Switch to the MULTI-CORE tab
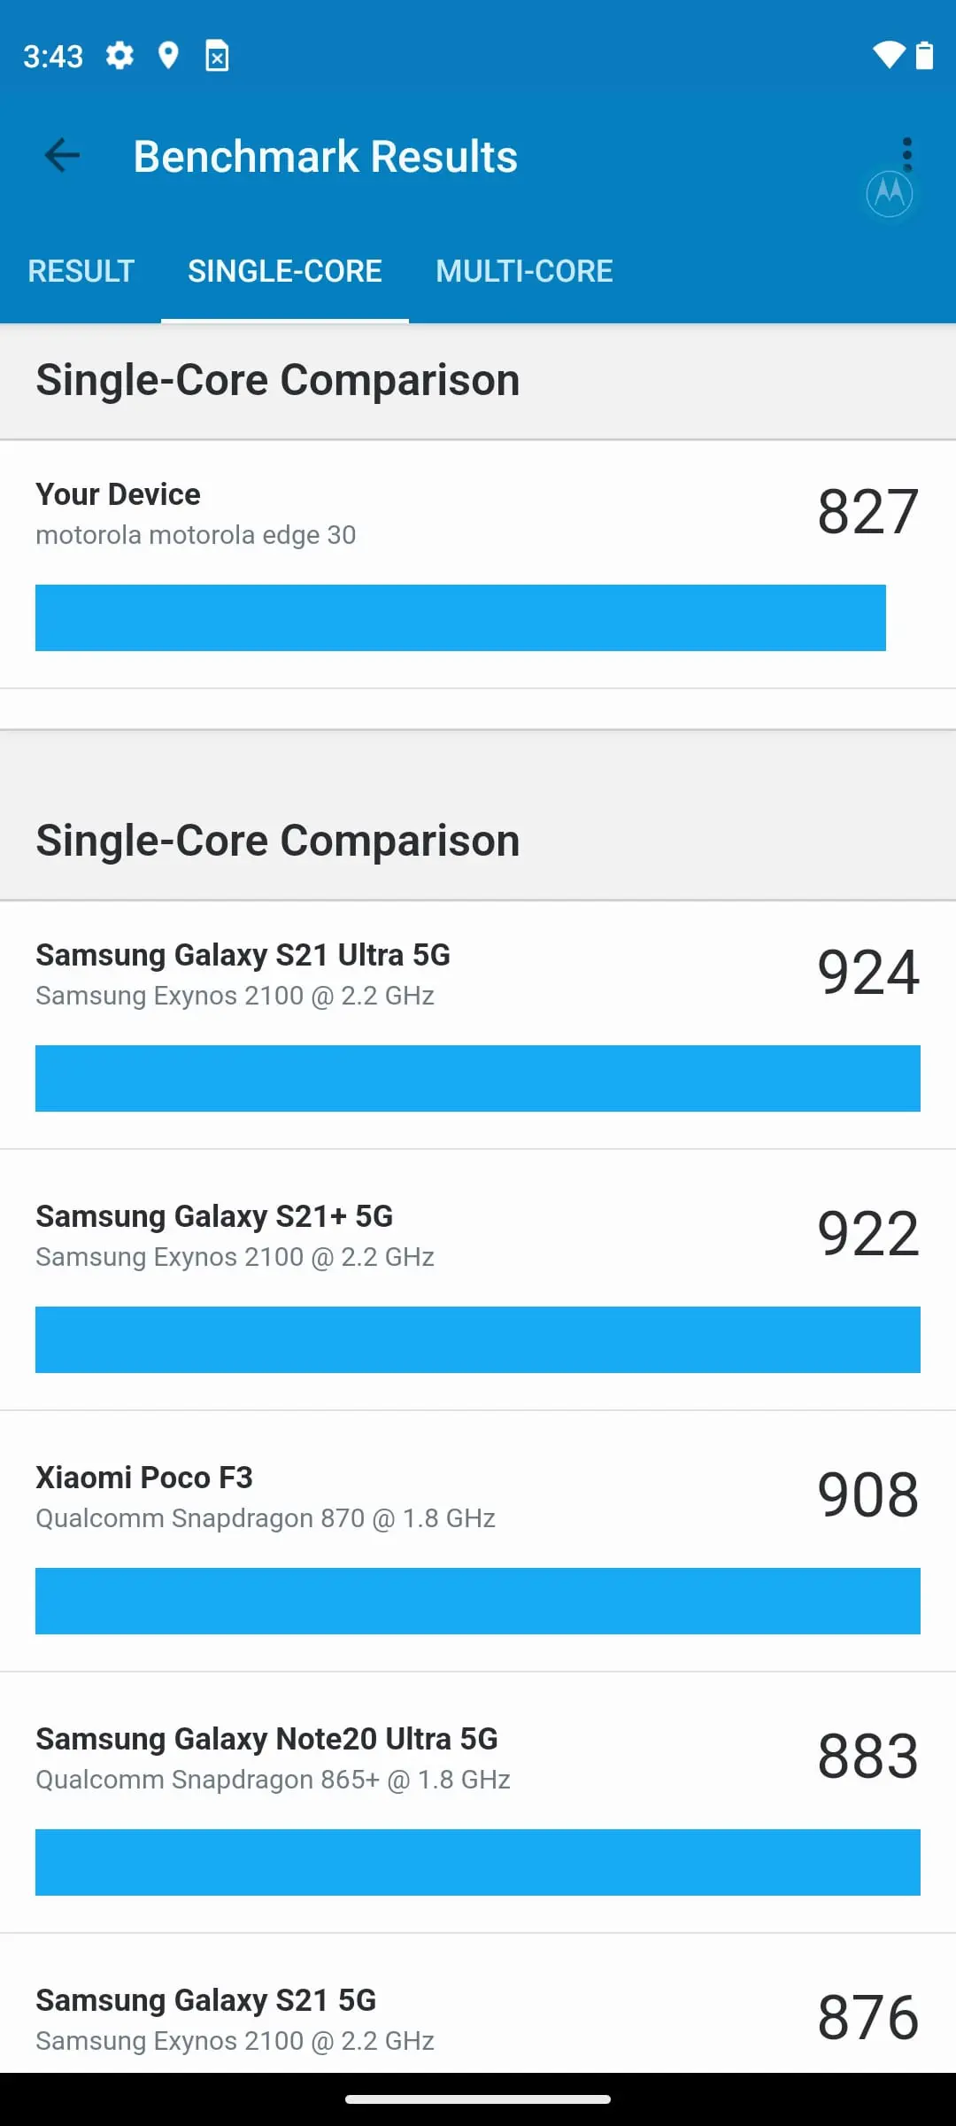 [x=524, y=271]
